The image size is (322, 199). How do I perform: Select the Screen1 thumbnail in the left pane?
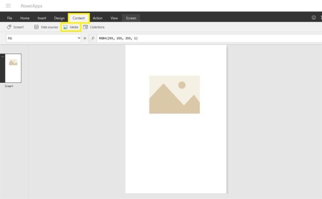[x=13, y=68]
